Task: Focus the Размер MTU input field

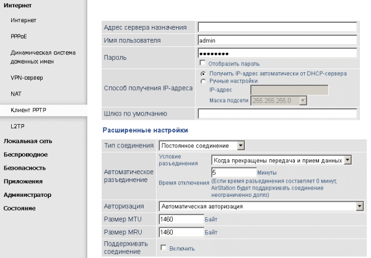Action: pyautogui.click(x=181, y=219)
